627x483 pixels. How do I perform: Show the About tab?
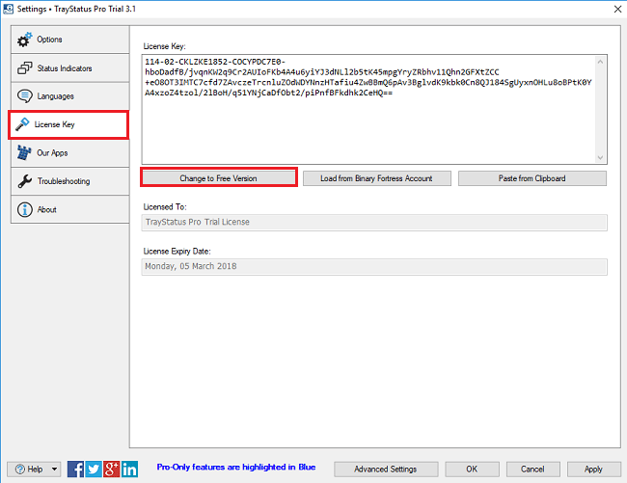70,209
